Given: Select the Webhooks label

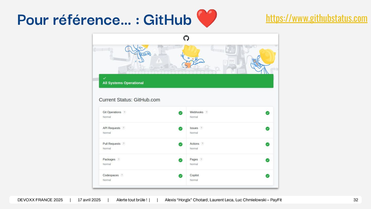Looking at the screenshot, I should click(x=197, y=112).
